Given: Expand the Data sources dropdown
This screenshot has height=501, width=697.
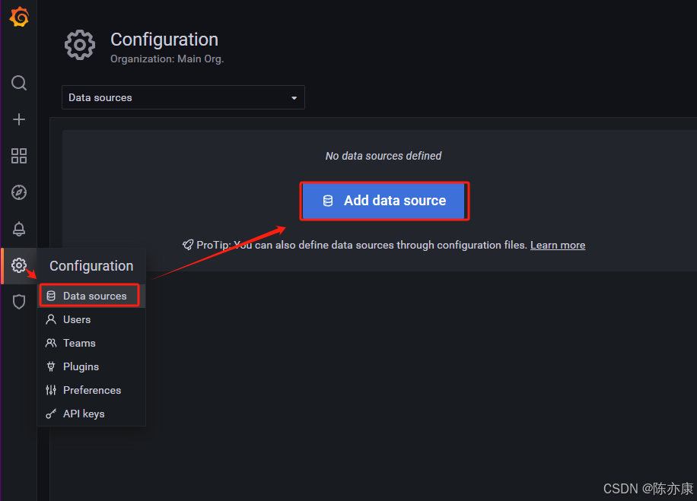Looking at the screenshot, I should tap(183, 97).
